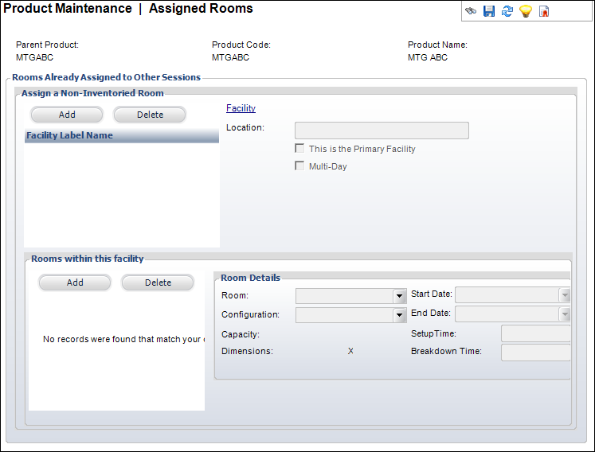
Task: Open the Room dropdown
Action: point(399,296)
